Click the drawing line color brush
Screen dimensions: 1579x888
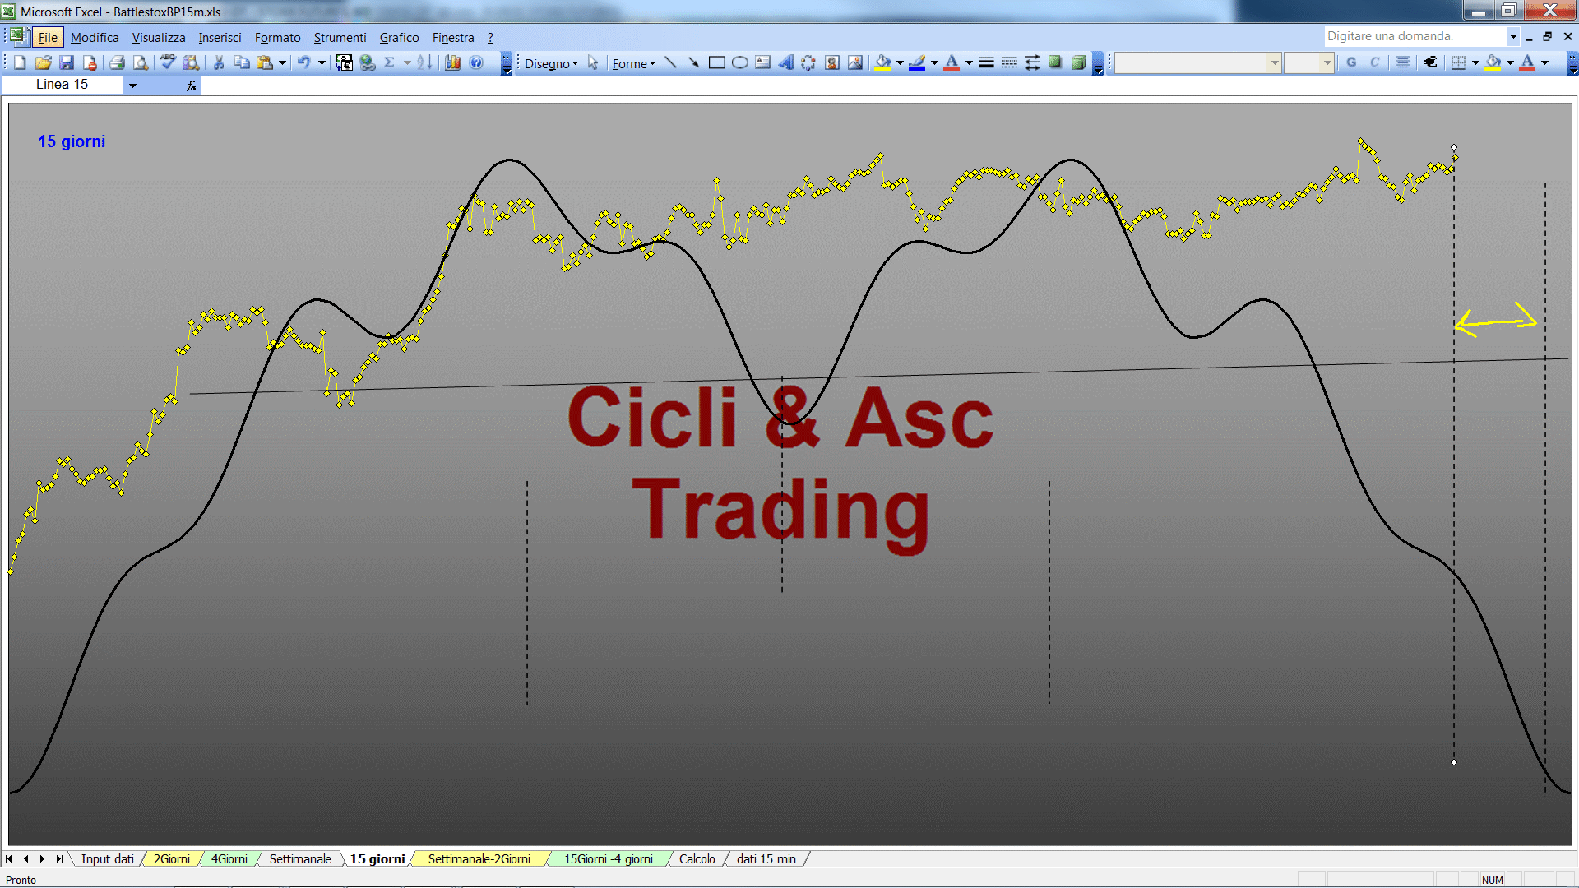click(x=917, y=62)
